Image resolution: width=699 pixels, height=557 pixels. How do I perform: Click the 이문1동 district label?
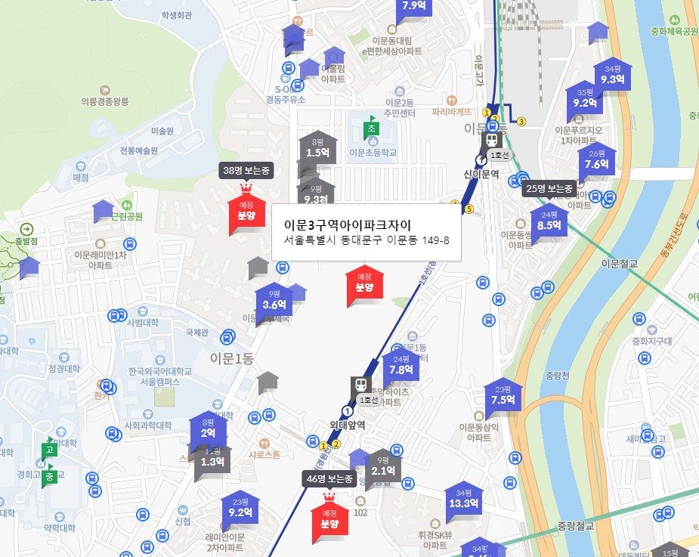[x=232, y=358]
